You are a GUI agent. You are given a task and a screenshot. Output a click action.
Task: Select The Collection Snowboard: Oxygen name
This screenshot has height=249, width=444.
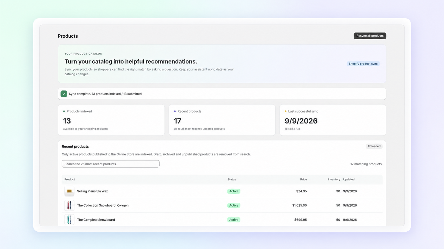[103, 205]
